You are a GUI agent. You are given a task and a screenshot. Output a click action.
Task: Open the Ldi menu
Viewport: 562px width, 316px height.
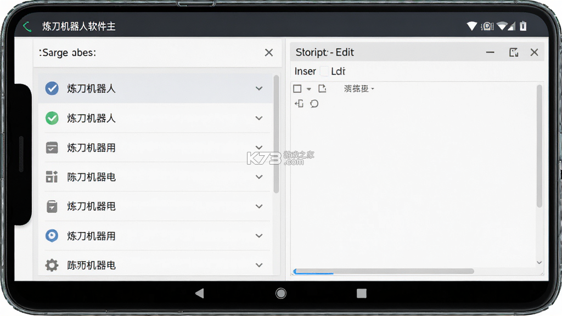point(338,71)
